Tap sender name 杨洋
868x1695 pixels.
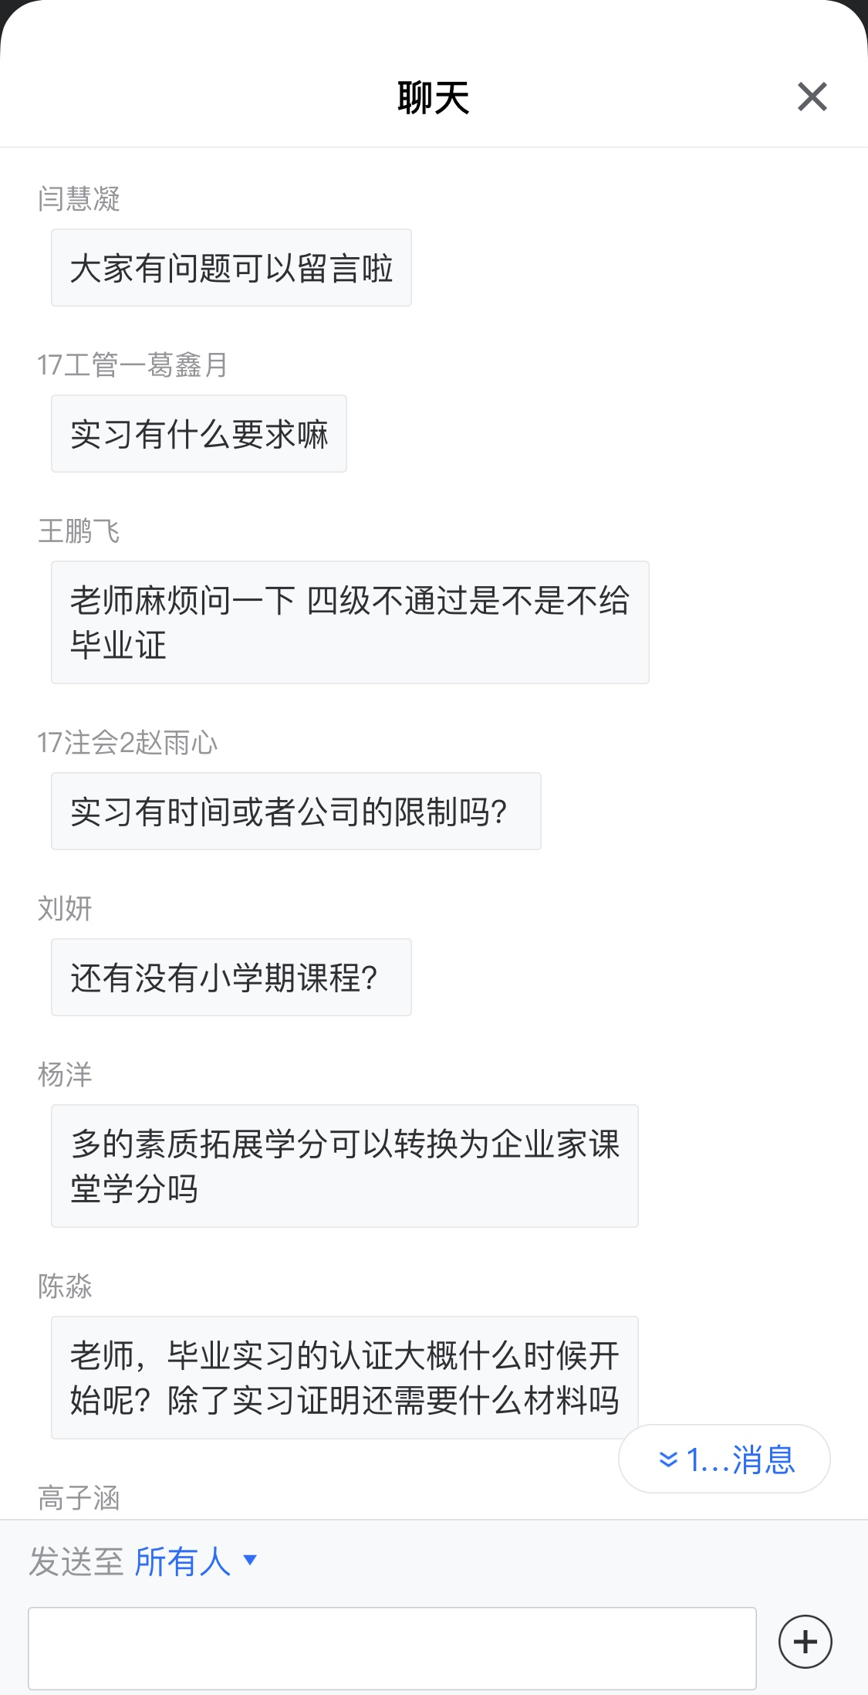coord(65,1075)
